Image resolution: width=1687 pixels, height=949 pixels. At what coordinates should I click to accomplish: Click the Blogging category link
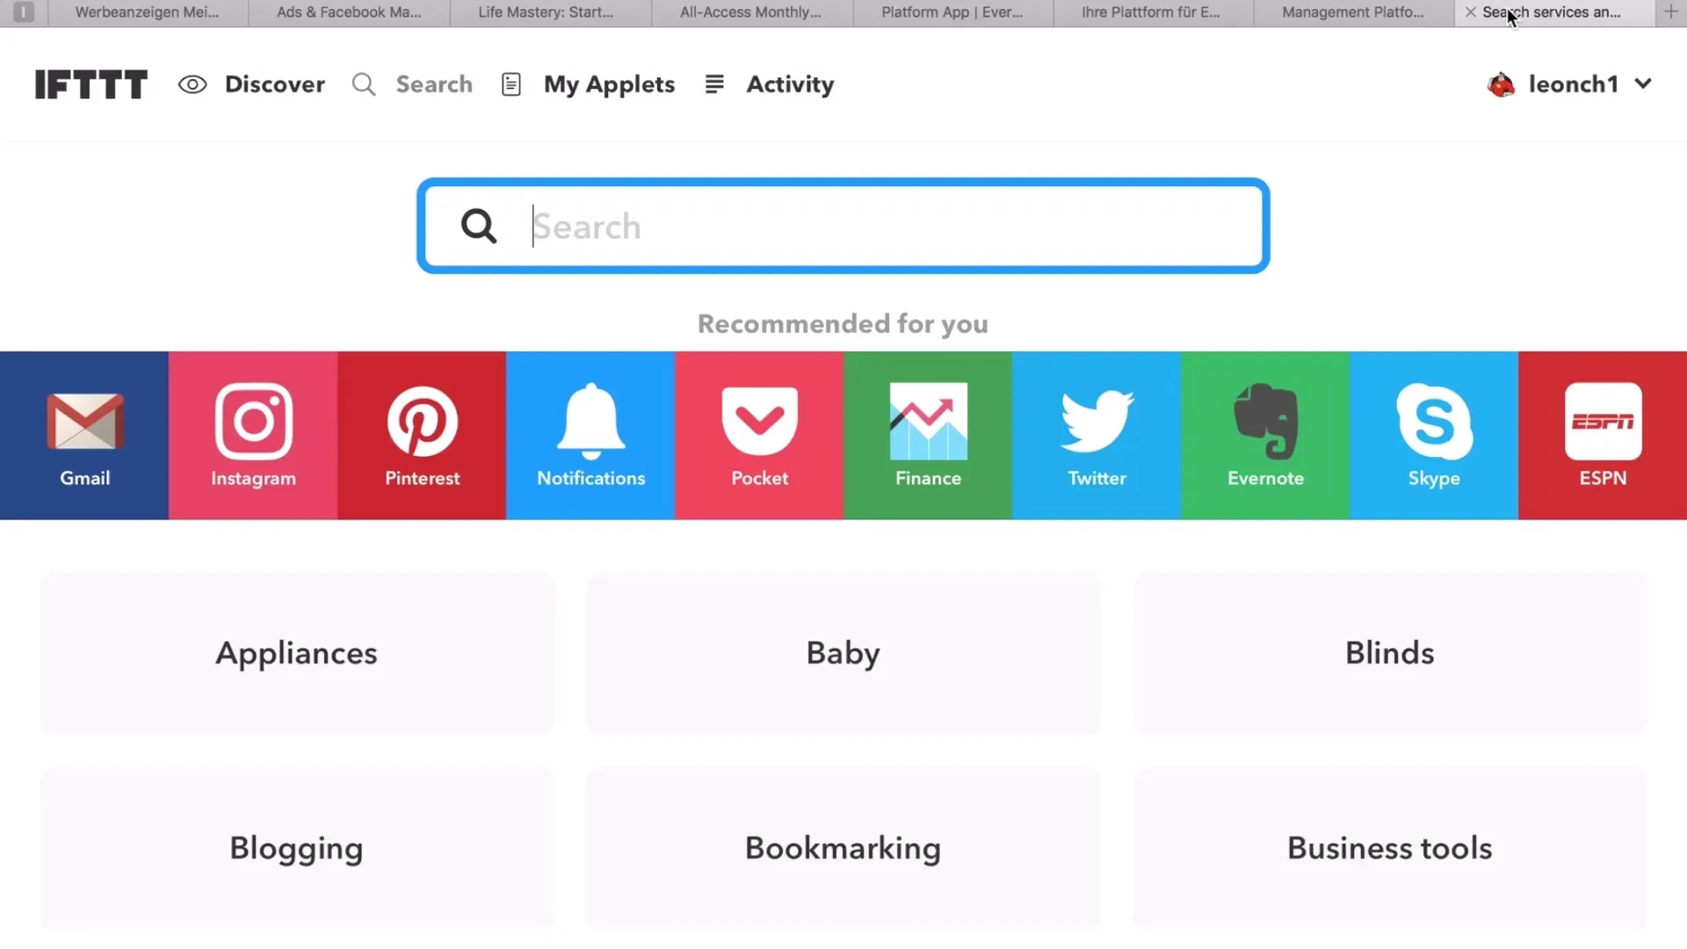(x=297, y=847)
